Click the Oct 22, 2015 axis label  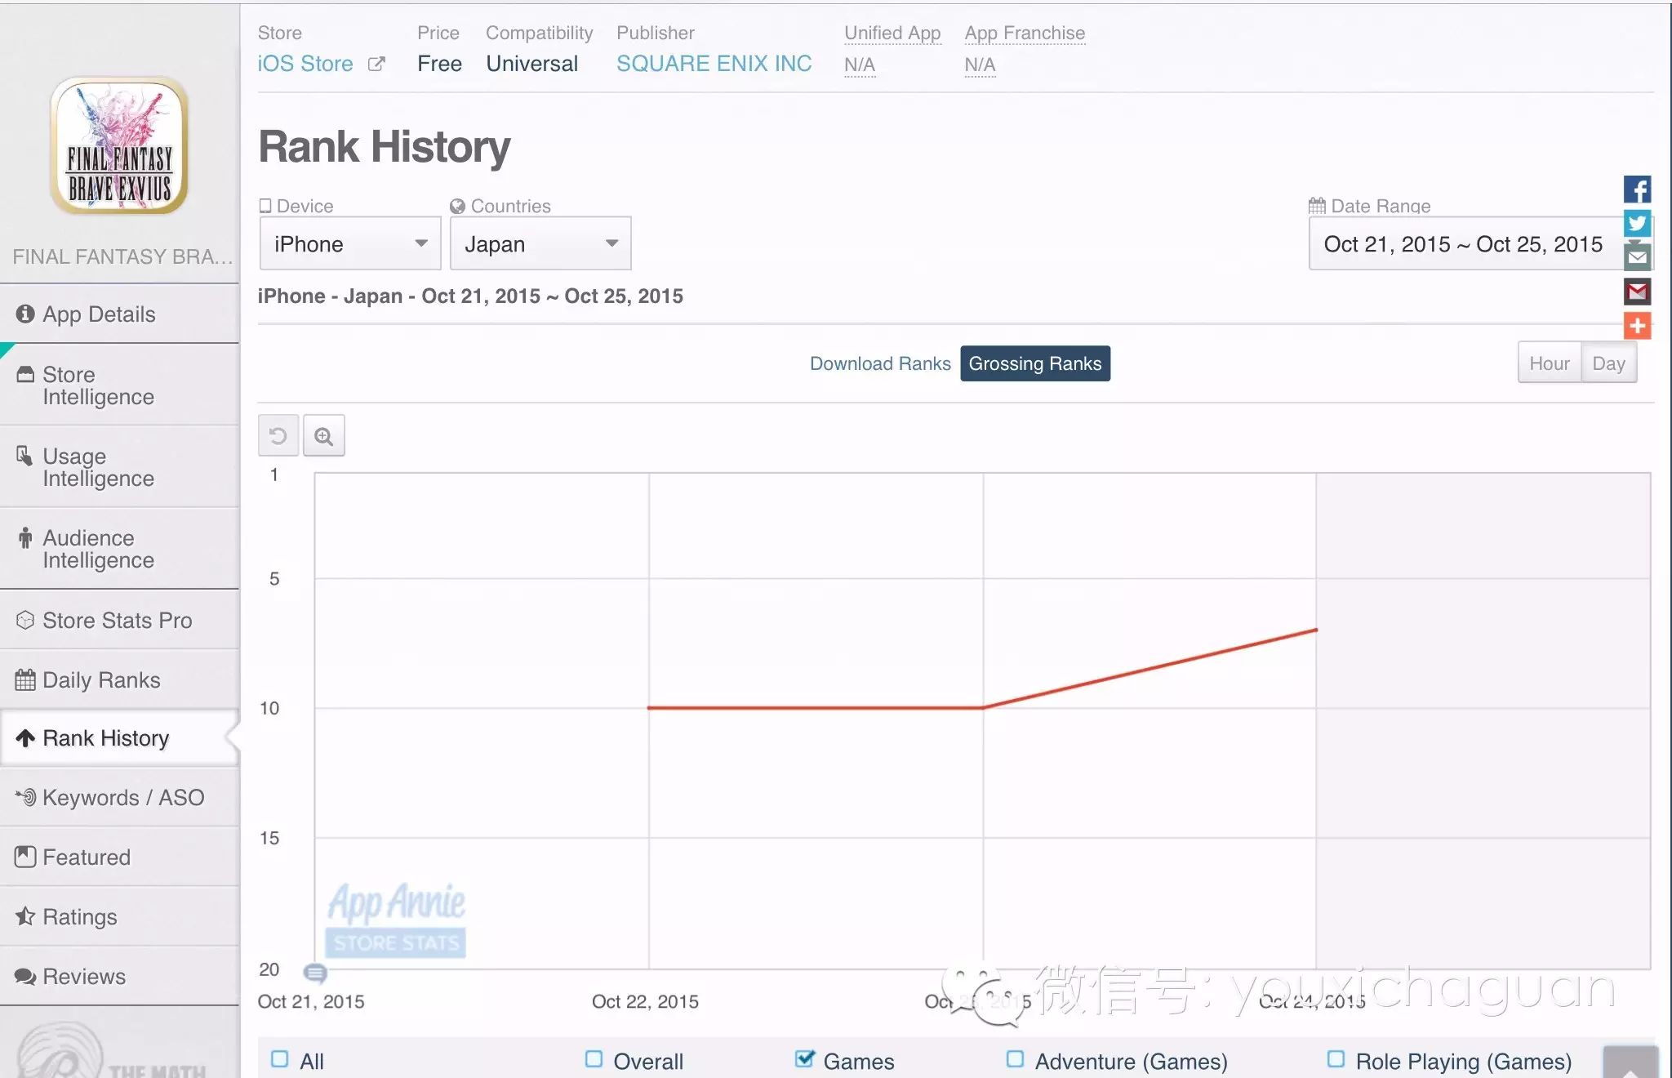click(645, 1001)
